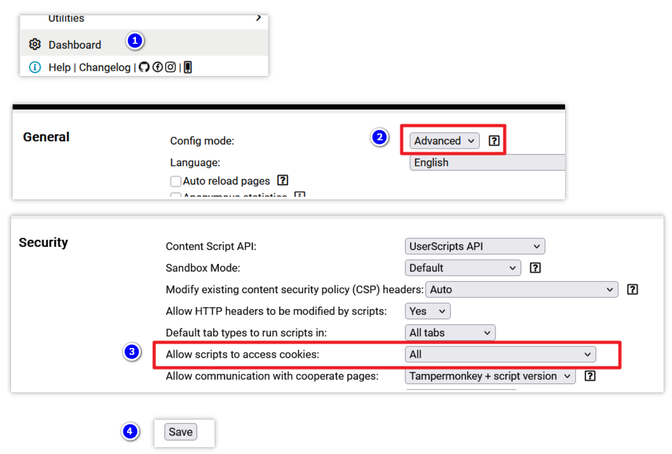Viewport: 672px width, 454px height.
Task: Click the Security section heading
Action: click(43, 243)
